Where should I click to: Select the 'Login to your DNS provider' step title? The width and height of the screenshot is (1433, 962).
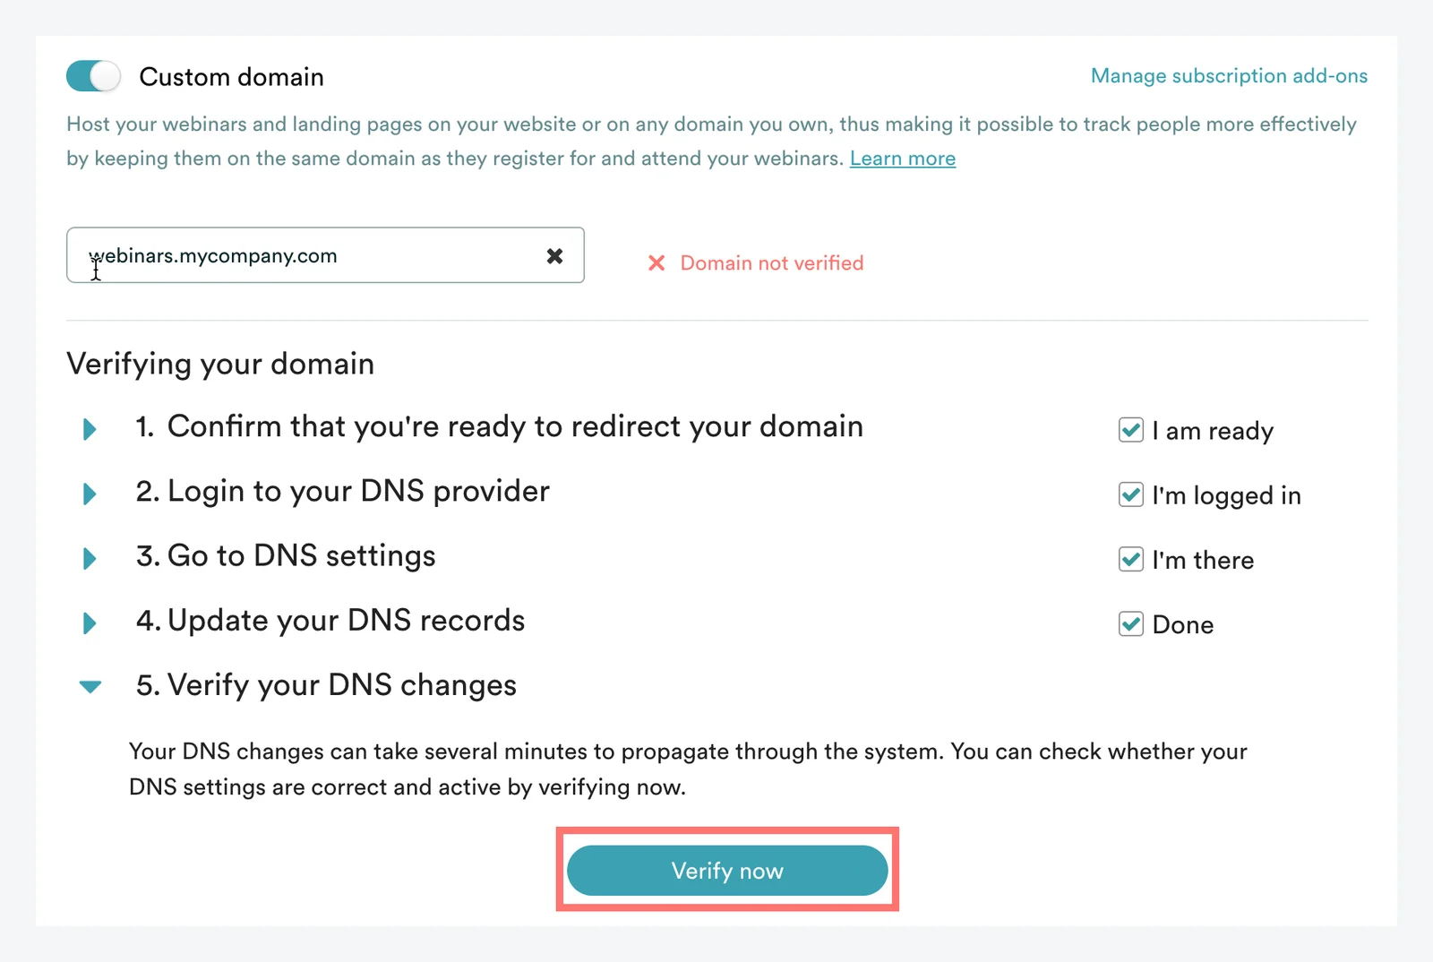(357, 492)
